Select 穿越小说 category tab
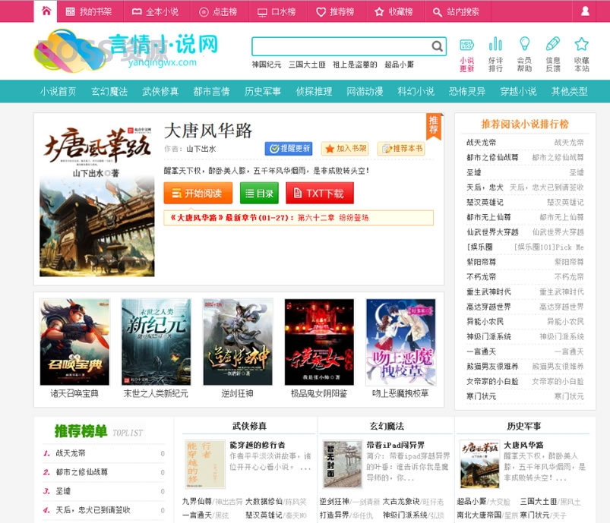Screen dimensions: 610x523 pos(518,91)
